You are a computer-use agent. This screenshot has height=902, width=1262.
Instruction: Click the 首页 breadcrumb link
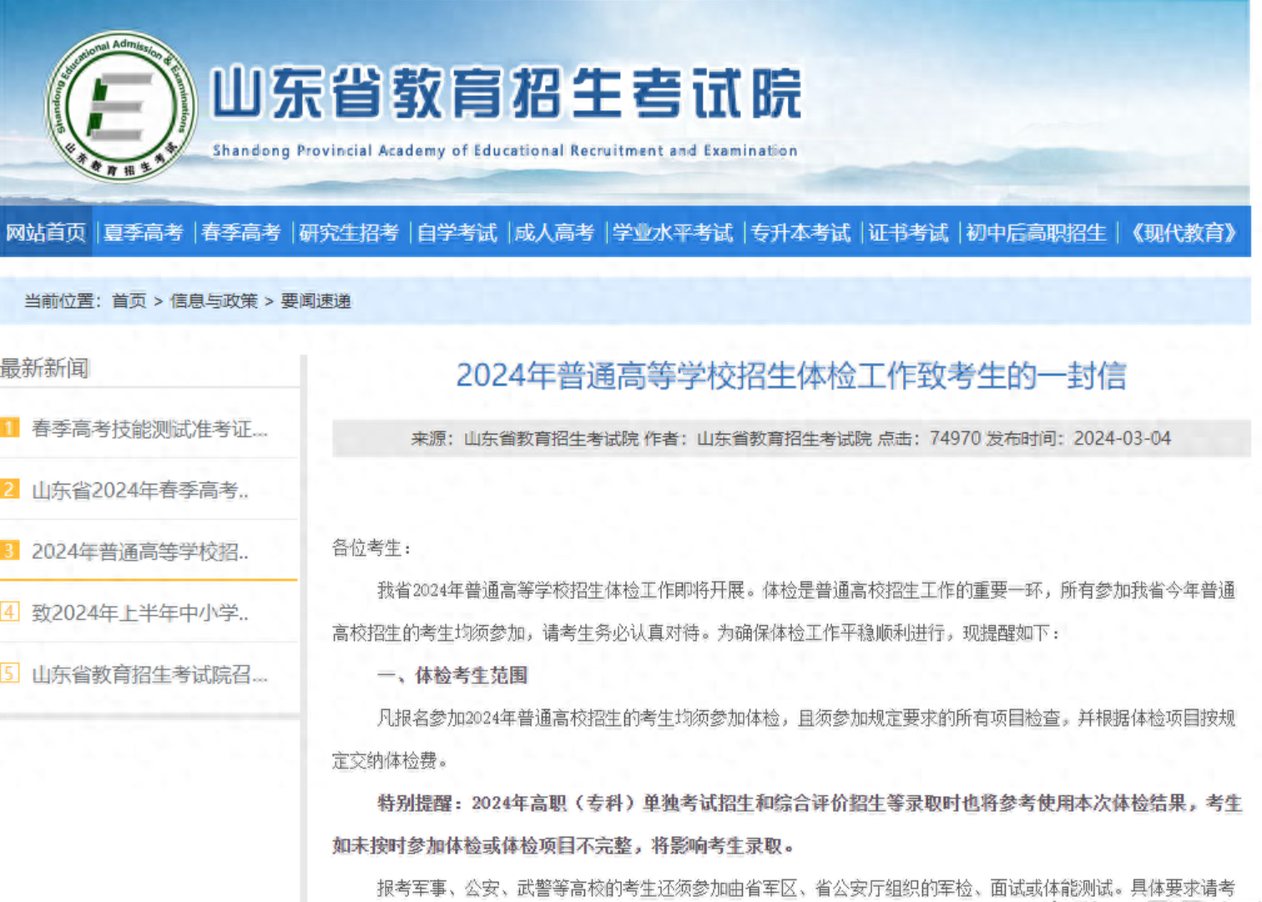(x=129, y=300)
